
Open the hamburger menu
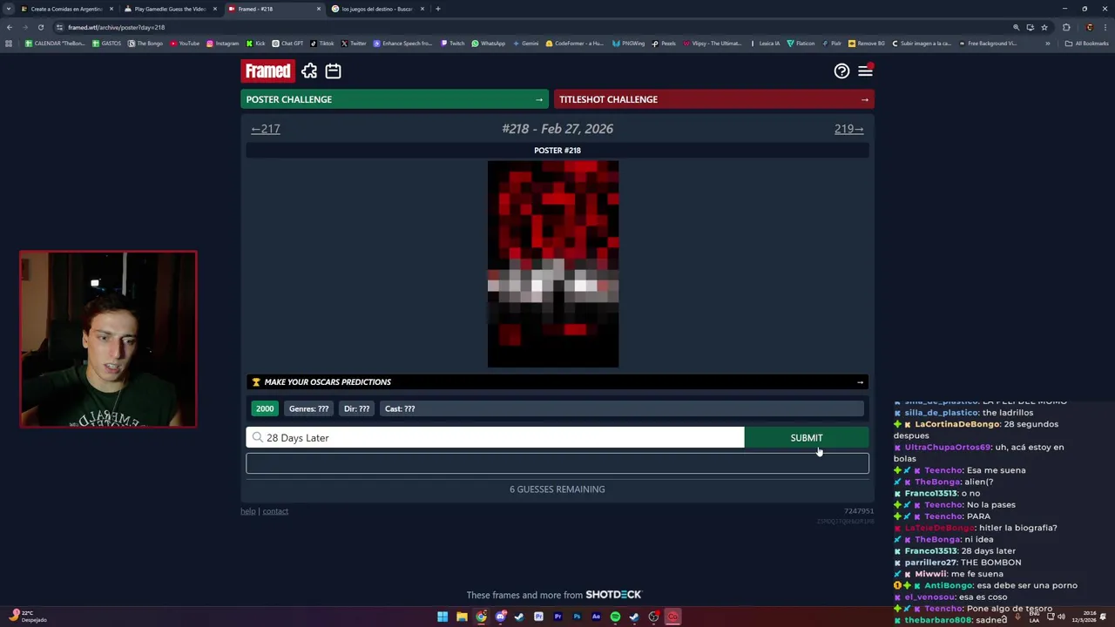865,71
